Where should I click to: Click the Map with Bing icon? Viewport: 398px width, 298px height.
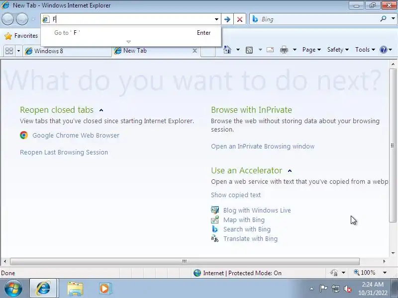[215, 220]
